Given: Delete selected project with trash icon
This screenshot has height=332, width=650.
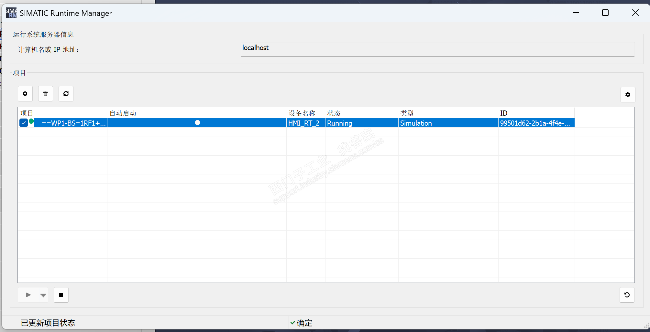Looking at the screenshot, I should click(x=46, y=94).
